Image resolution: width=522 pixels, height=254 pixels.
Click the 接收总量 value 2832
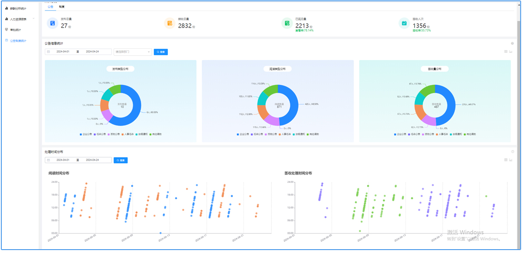(185, 25)
